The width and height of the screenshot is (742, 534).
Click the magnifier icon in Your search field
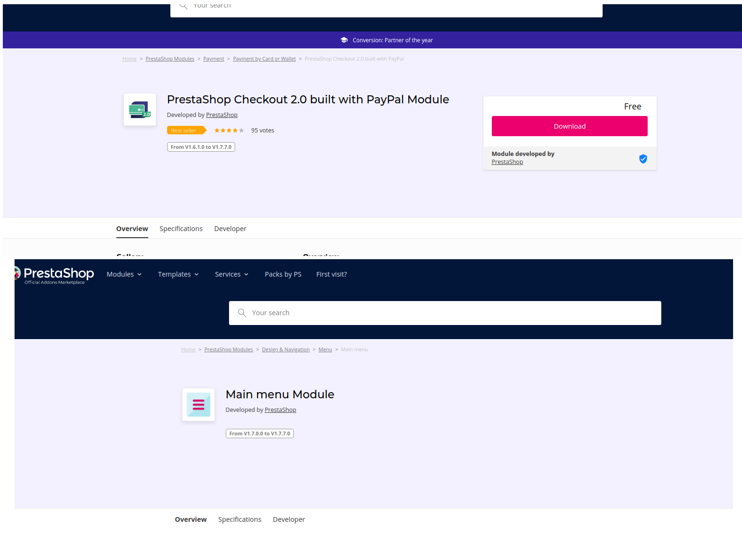point(242,313)
